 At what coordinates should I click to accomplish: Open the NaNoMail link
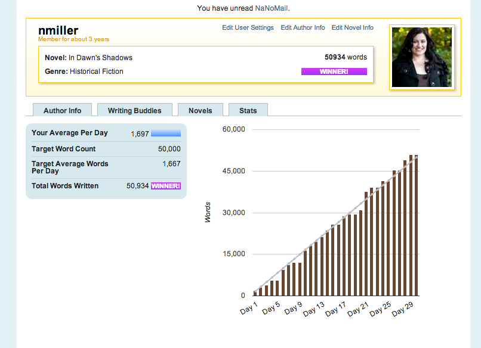coord(272,8)
